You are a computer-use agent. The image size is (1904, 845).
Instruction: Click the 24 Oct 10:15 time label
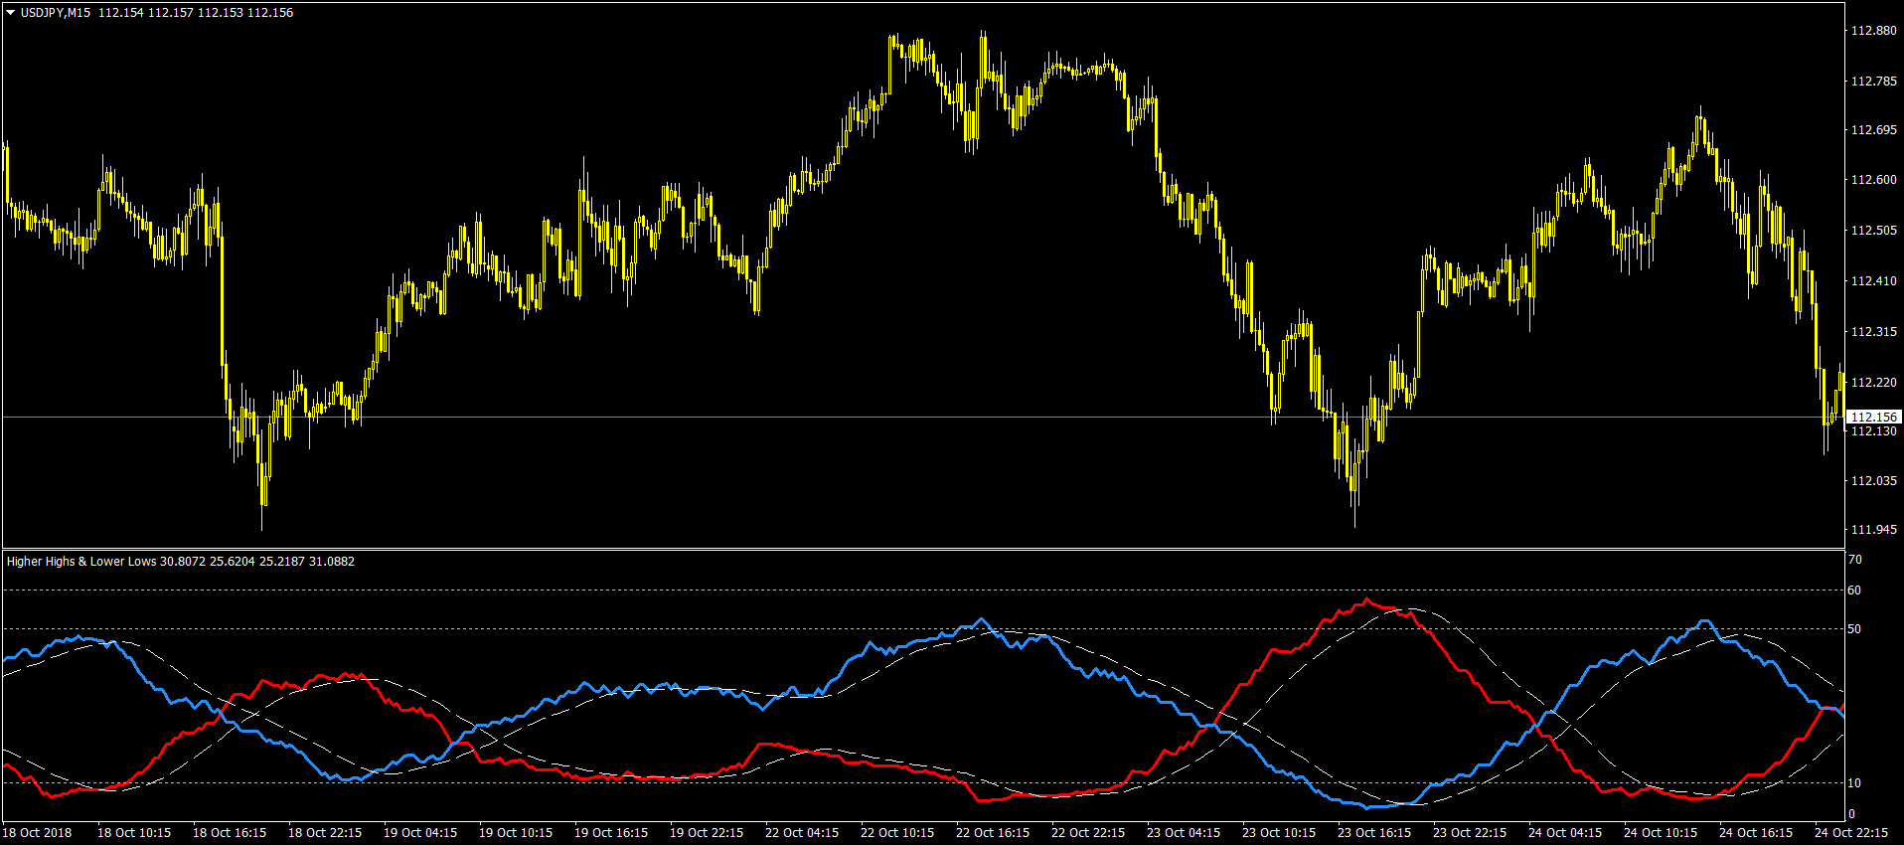click(x=1661, y=833)
